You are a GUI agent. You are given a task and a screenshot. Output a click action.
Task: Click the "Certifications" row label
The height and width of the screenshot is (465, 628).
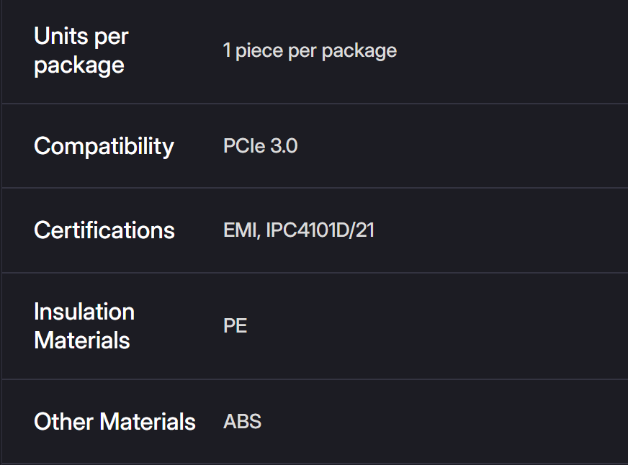104,230
